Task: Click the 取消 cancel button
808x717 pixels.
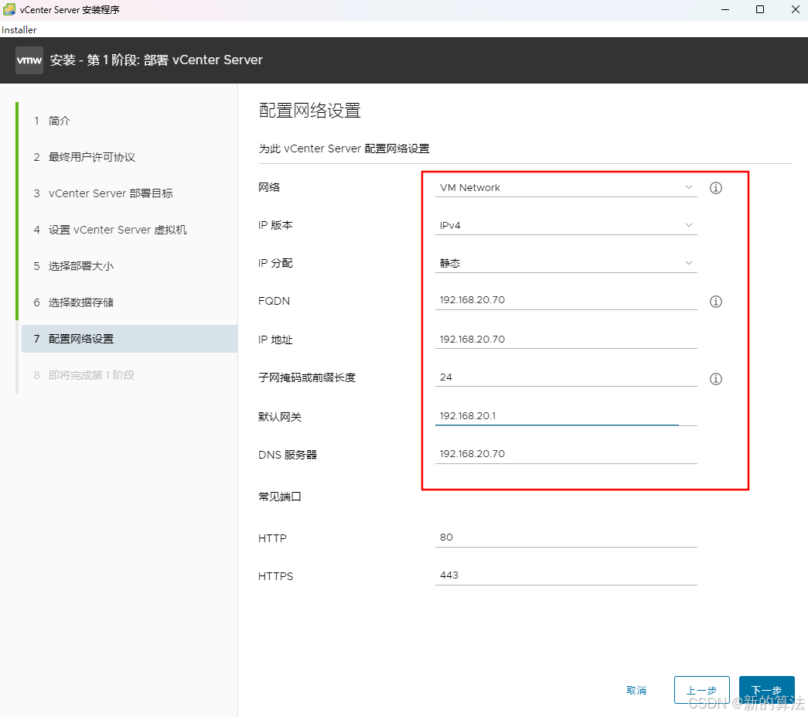Action: pos(636,690)
